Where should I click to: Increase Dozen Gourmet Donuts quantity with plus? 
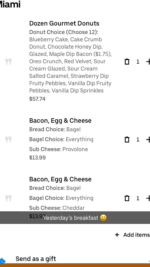click(148, 62)
